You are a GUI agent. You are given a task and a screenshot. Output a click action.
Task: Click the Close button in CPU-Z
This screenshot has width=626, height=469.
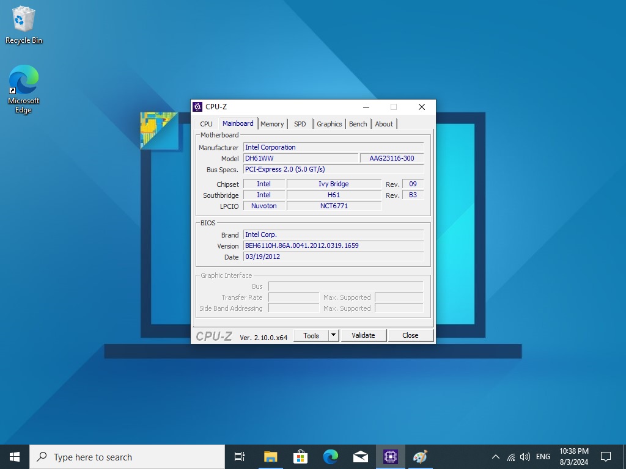(410, 335)
